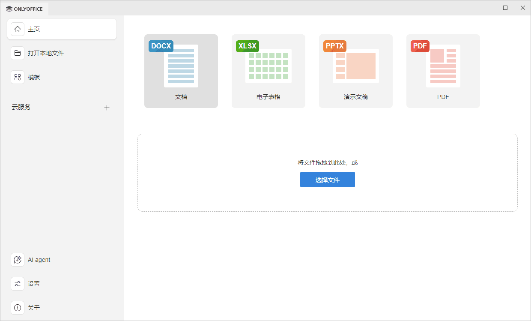
Task: Create a new DOCX 文档
Action: pyautogui.click(x=181, y=71)
